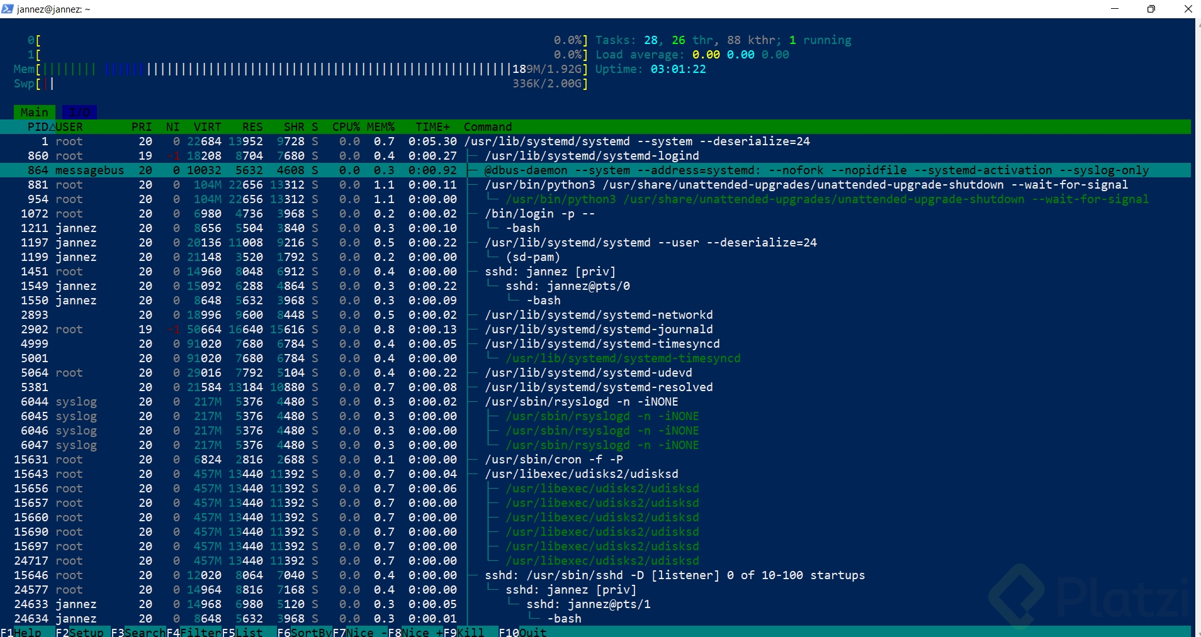Select the sshd [listener] process row

click(595, 575)
